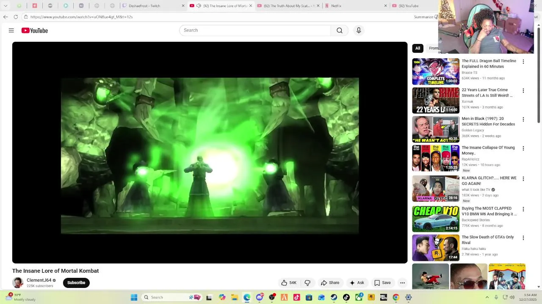Open Steam from the taskbar

point(334,297)
